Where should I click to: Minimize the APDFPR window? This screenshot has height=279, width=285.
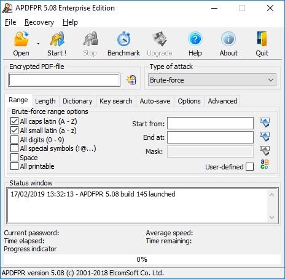coord(214,8)
